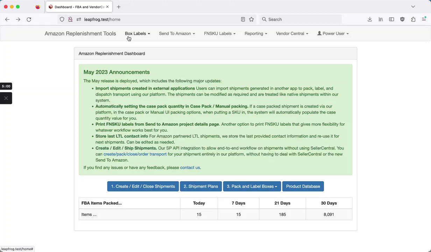
Task: Click the 21 Days value 185
Action: coord(282,215)
